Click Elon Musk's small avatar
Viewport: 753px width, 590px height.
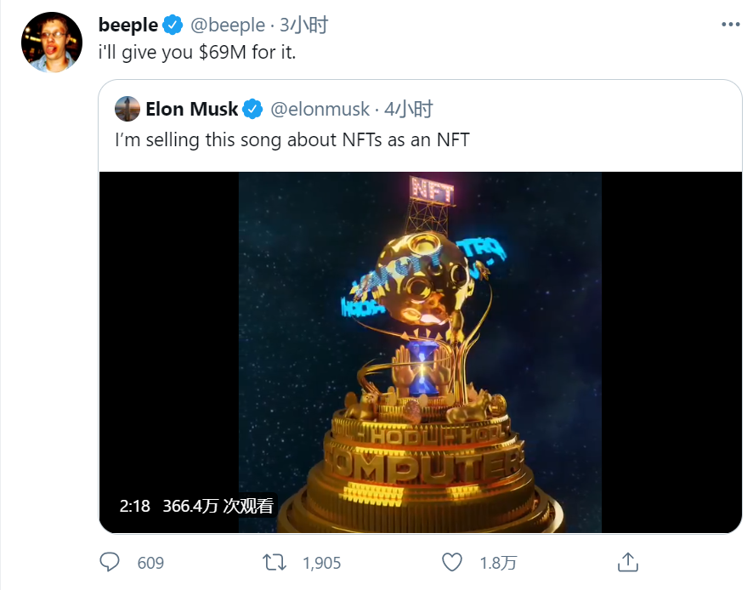pyautogui.click(x=127, y=109)
